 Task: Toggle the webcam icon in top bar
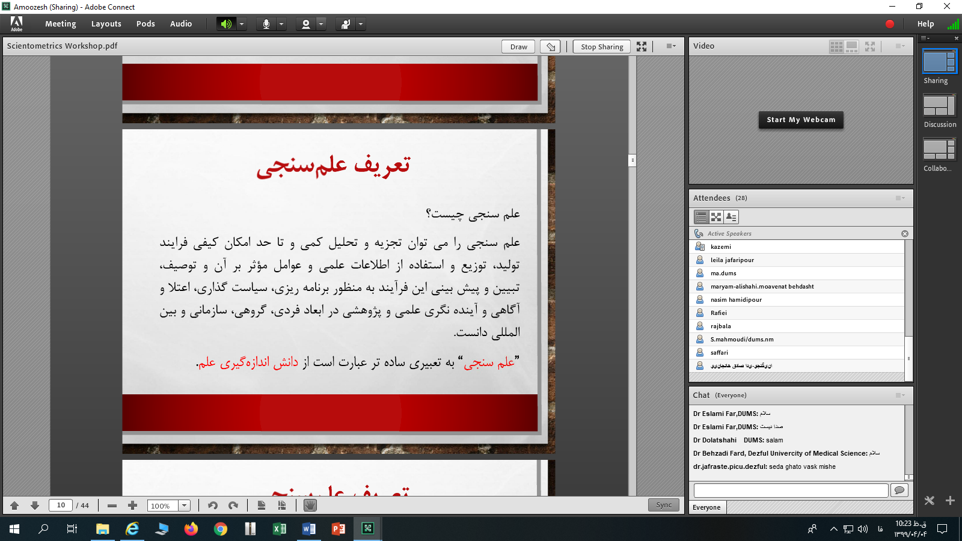306,24
